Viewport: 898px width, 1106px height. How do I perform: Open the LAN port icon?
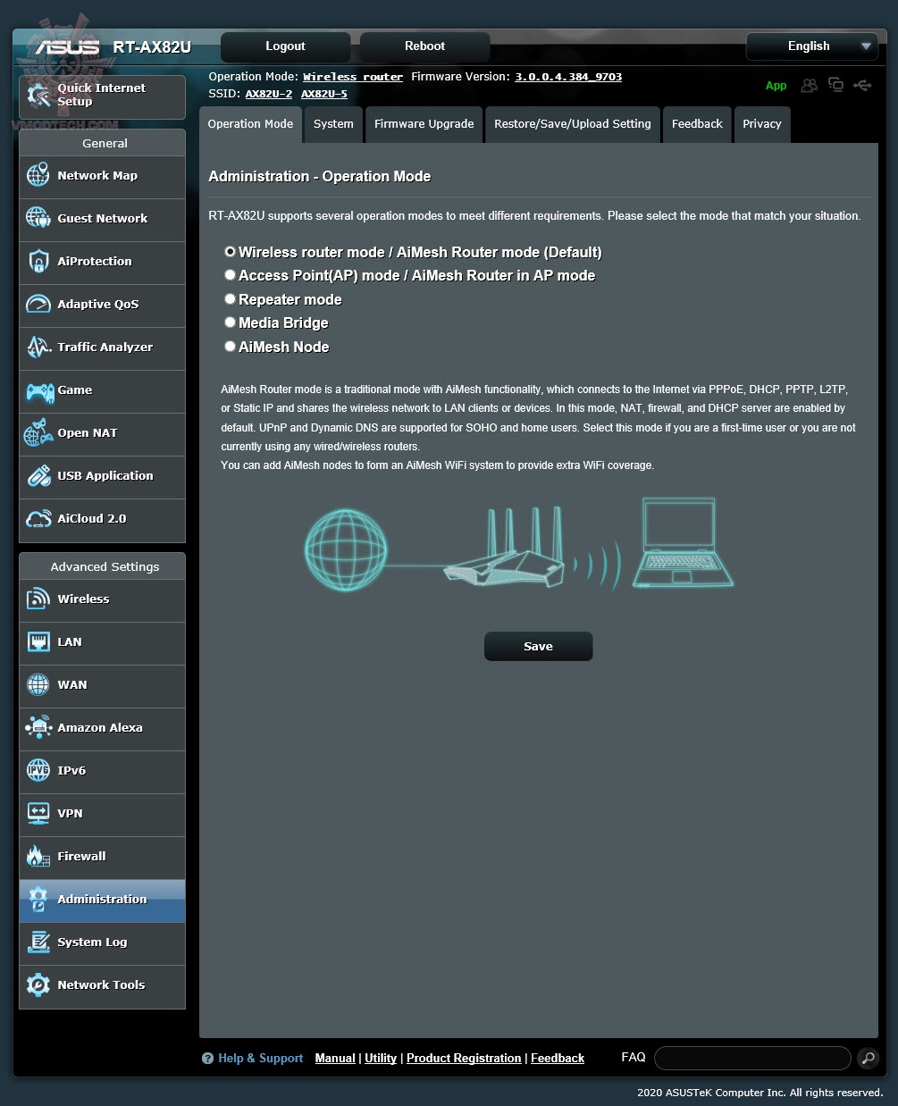click(x=38, y=641)
